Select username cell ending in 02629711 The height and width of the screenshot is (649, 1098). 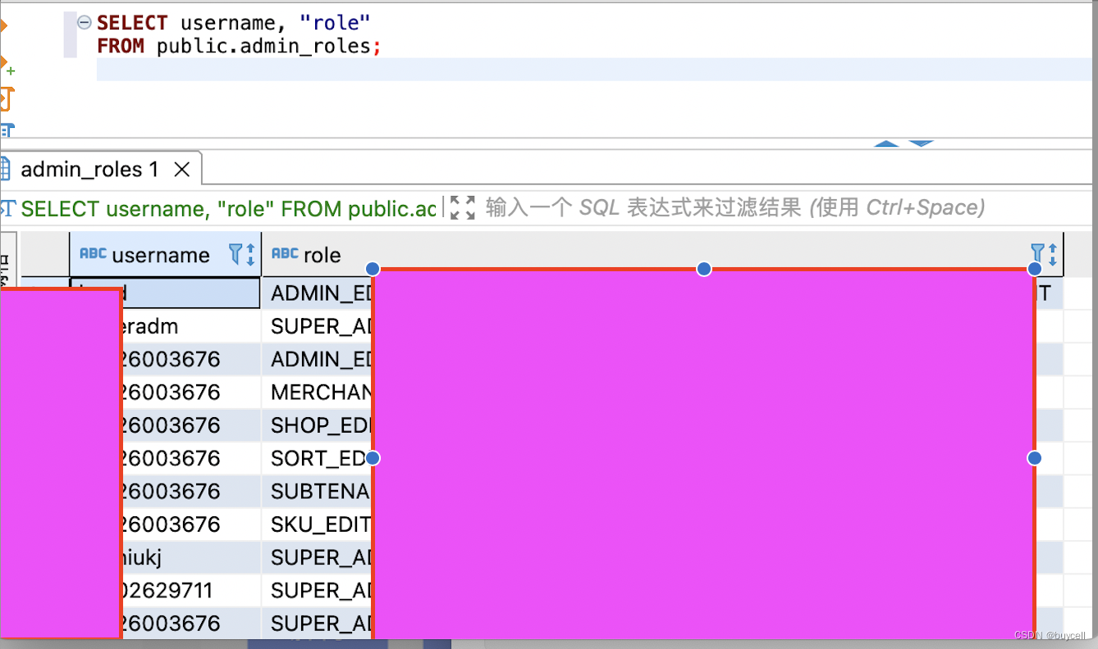pyautogui.click(x=190, y=590)
